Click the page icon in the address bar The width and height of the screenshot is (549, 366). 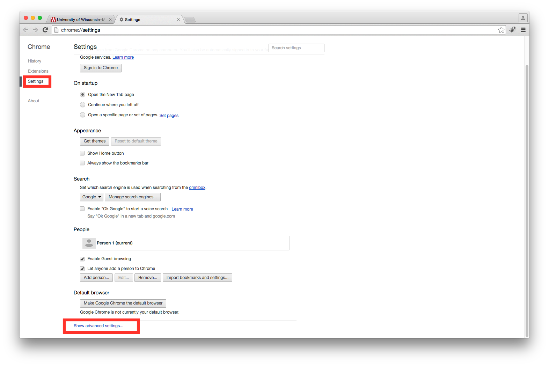point(56,30)
